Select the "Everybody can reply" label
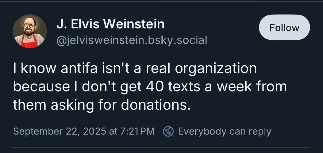Screen dimensions: 323x153 point(224,131)
